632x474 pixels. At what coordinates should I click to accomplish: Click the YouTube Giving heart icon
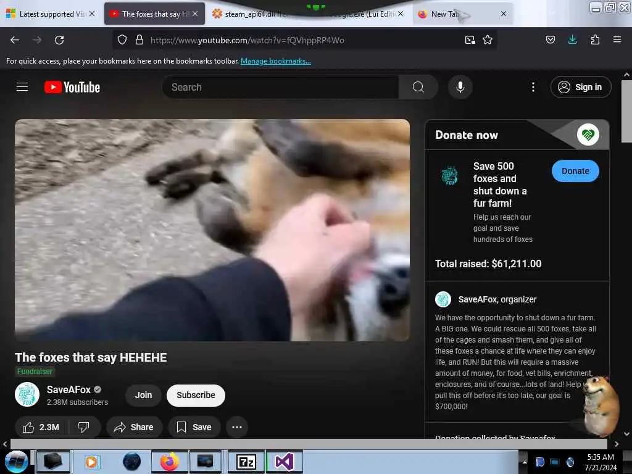coord(588,135)
